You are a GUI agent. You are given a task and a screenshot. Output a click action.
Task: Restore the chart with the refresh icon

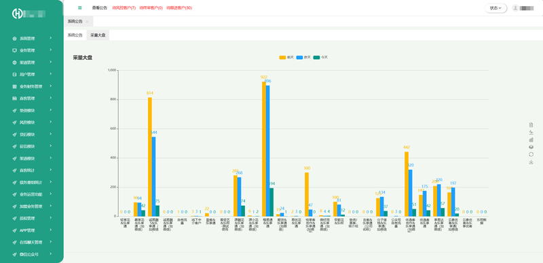[531, 154]
